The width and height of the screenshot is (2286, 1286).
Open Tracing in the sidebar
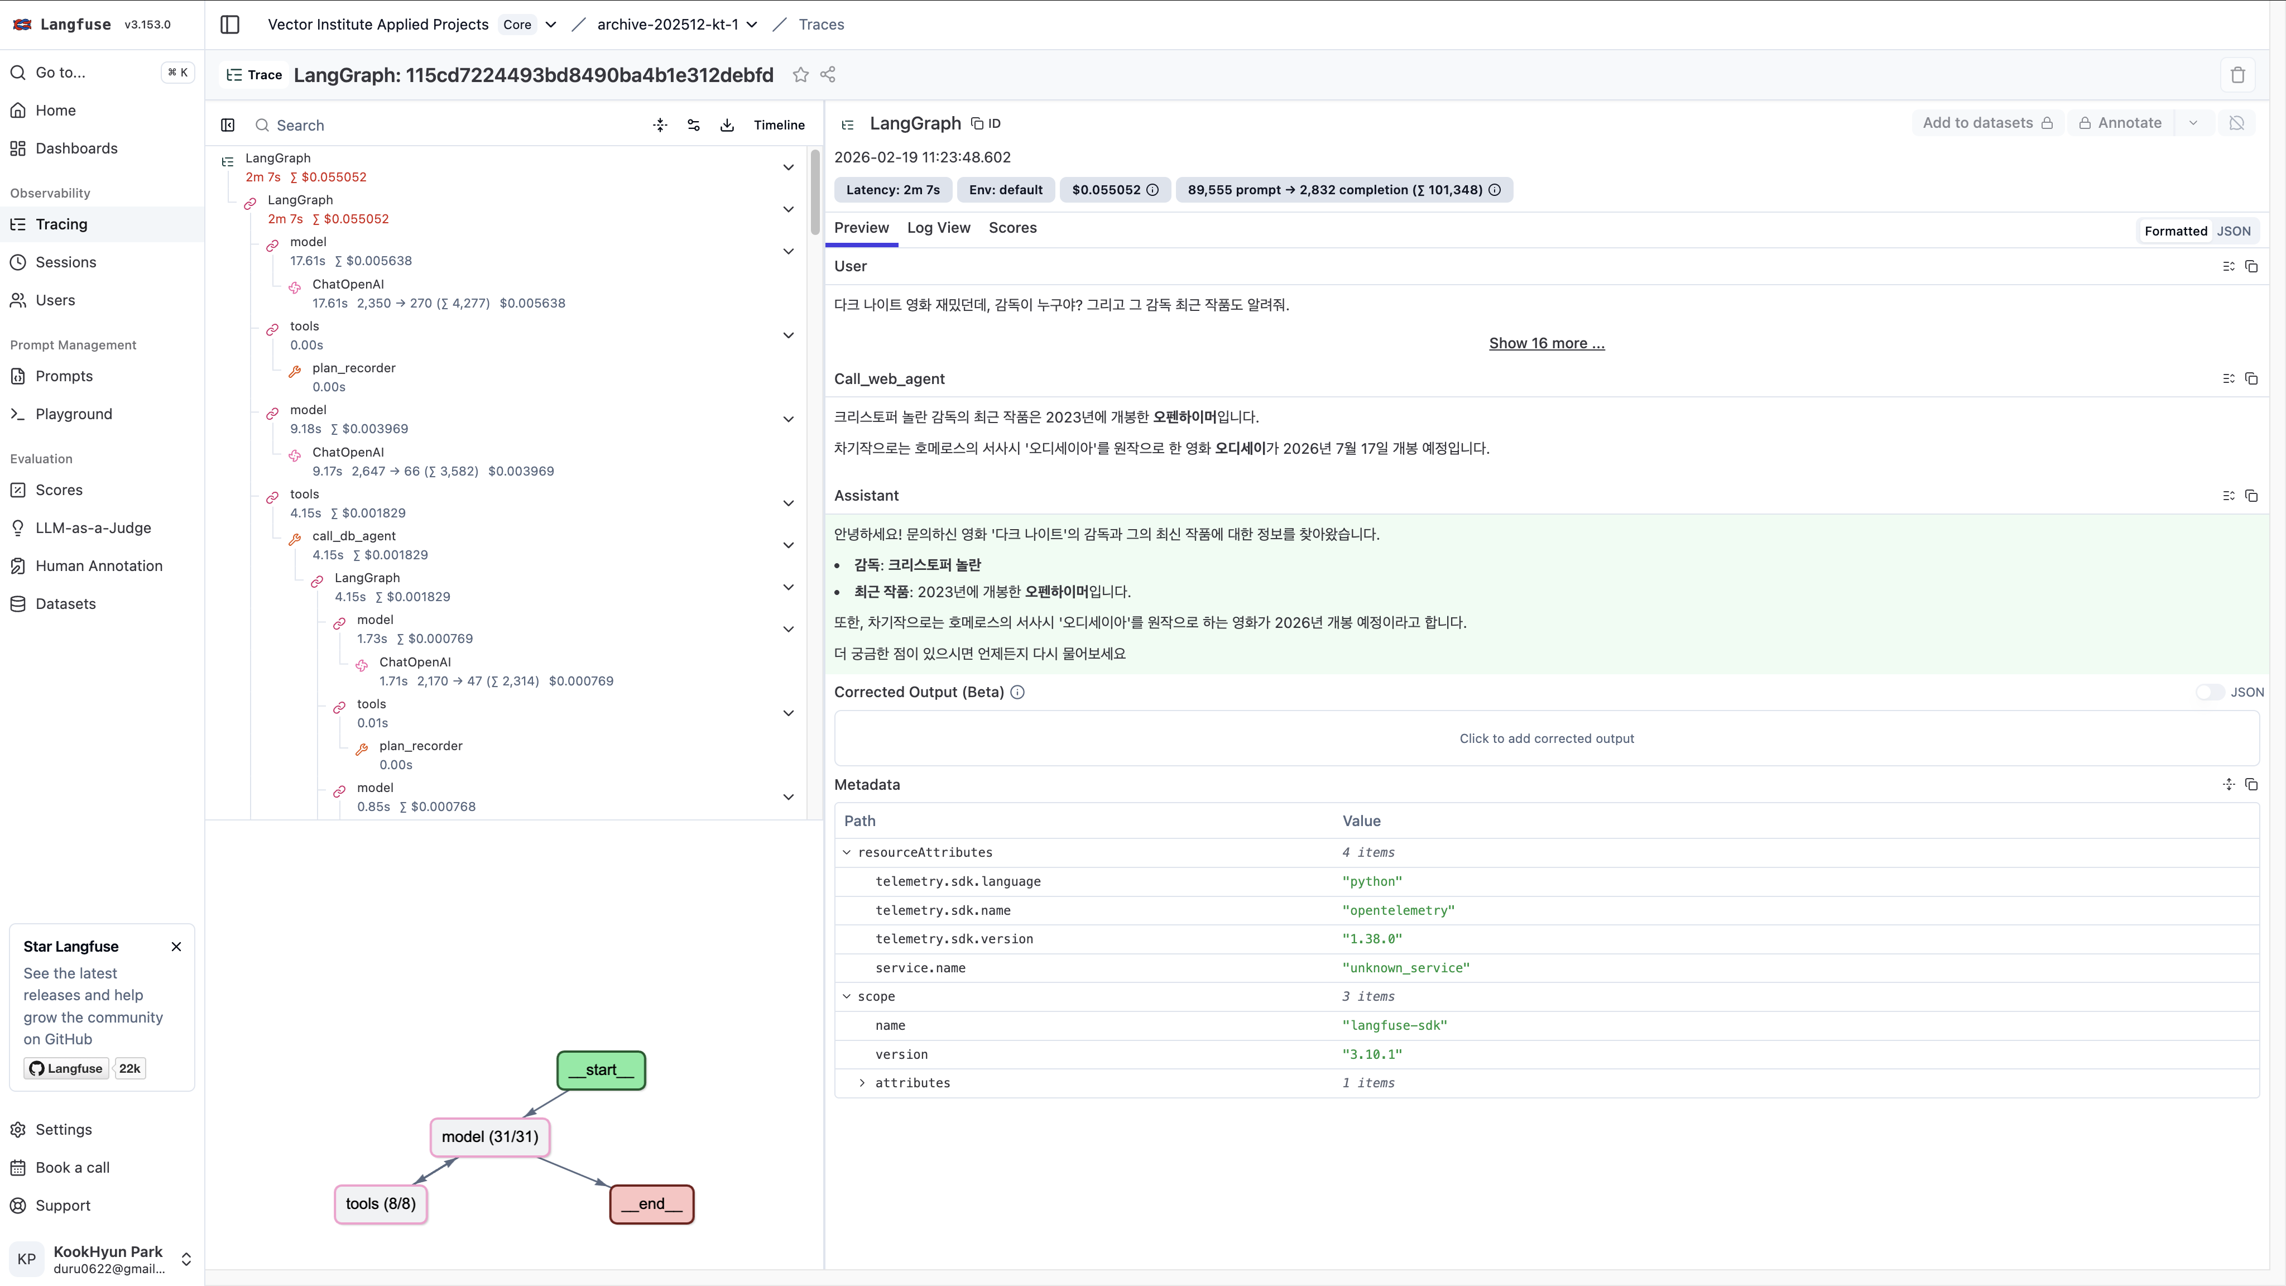(102, 224)
